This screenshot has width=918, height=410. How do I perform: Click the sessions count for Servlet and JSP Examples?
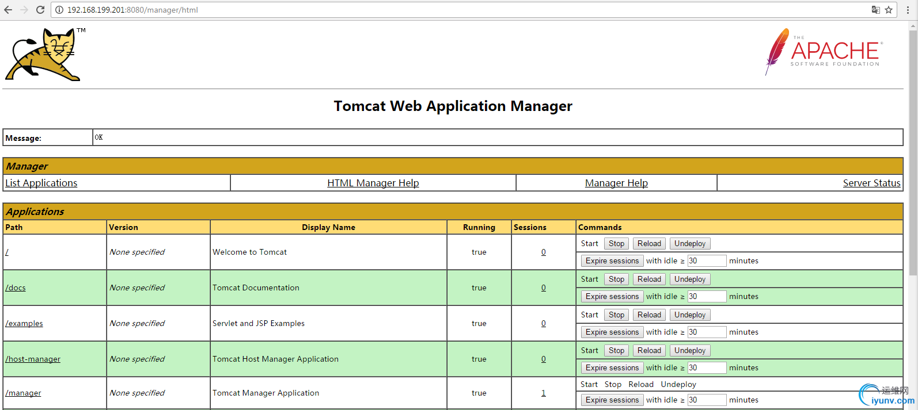click(x=544, y=323)
